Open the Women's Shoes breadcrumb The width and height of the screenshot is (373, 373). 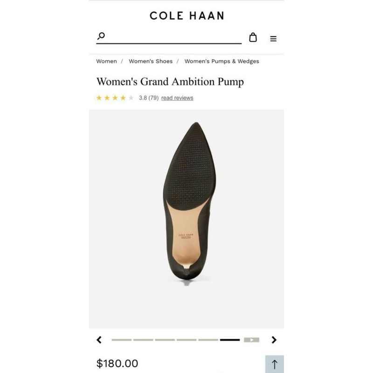pos(151,61)
